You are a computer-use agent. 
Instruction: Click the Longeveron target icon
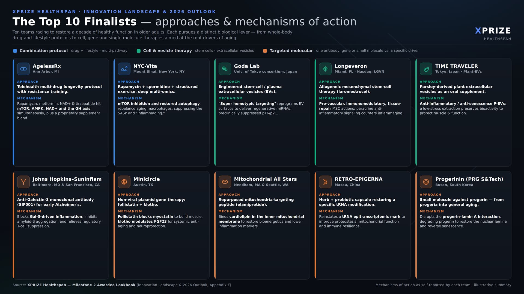pyautogui.click(x=325, y=69)
